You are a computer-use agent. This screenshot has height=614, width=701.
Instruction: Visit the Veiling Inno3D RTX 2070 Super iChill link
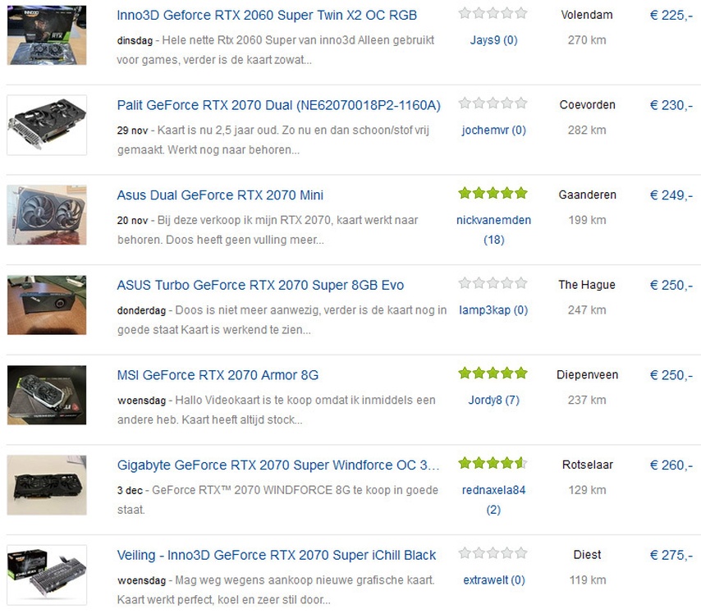277,556
